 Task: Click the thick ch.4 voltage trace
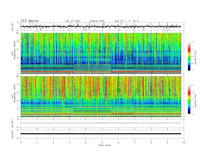101,134
